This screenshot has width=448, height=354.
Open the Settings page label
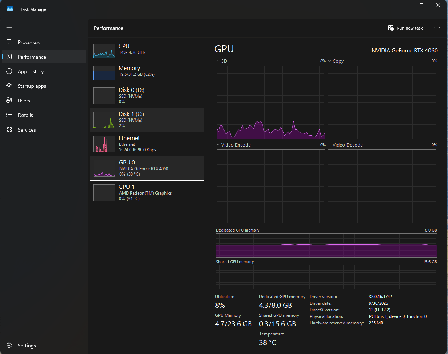[x=27, y=346]
